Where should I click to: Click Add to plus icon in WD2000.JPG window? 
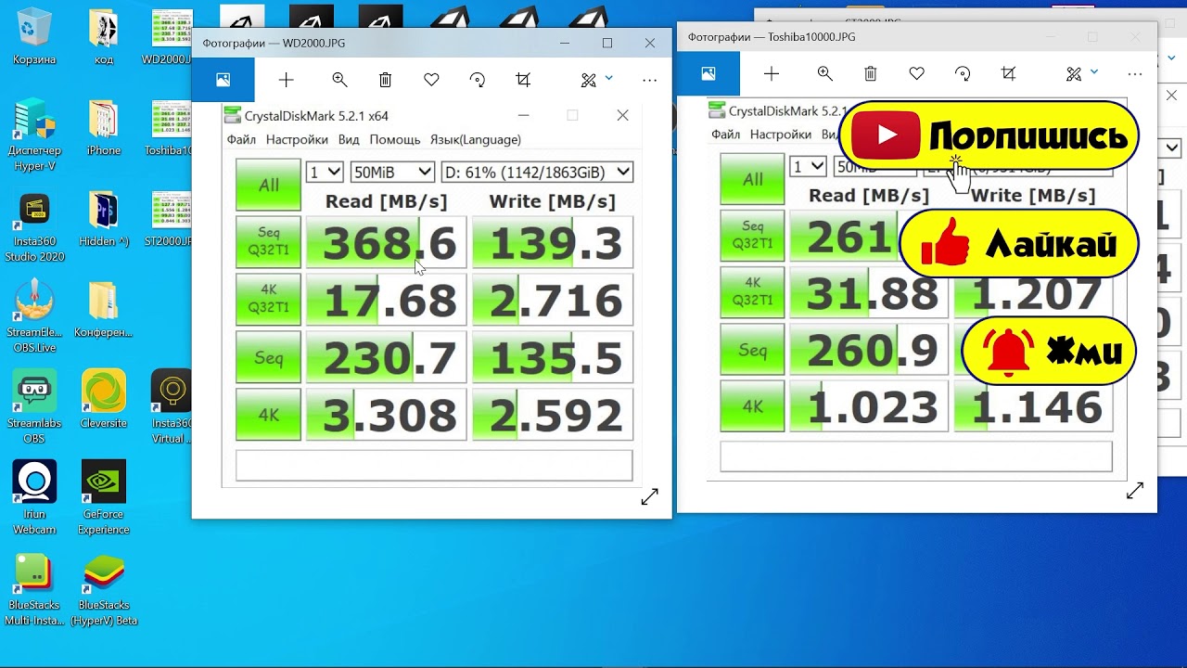pos(286,80)
